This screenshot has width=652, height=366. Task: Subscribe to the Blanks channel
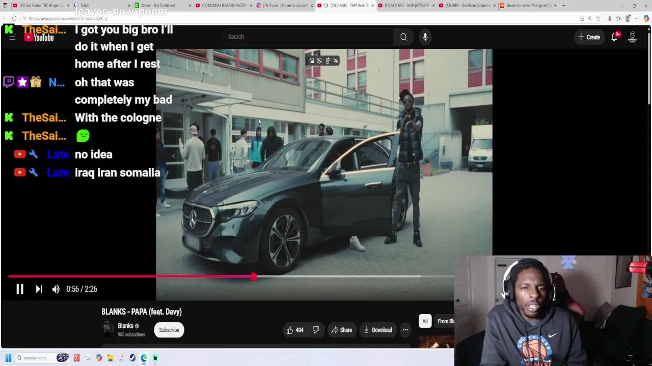[169, 330]
